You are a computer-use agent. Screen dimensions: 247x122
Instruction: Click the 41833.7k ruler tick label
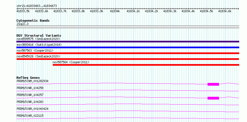[x=60, y=11]
